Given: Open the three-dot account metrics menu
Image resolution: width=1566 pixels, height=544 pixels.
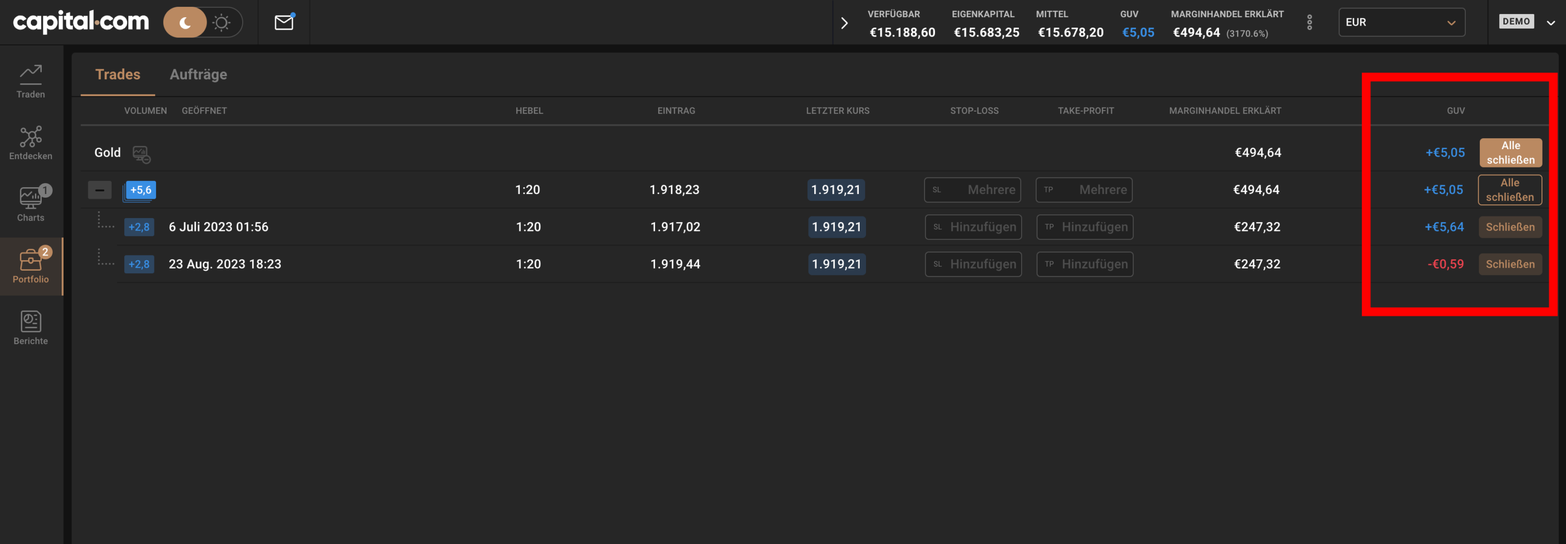Looking at the screenshot, I should point(1310,22).
